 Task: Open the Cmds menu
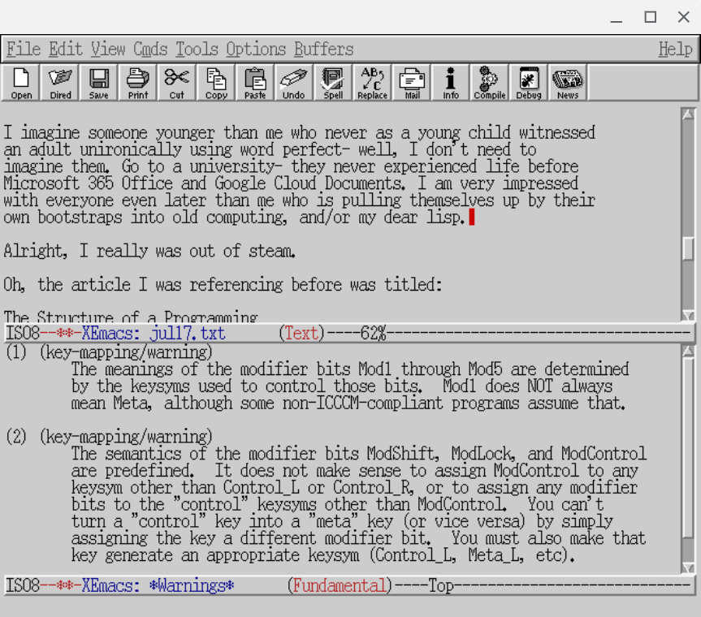pyautogui.click(x=150, y=49)
